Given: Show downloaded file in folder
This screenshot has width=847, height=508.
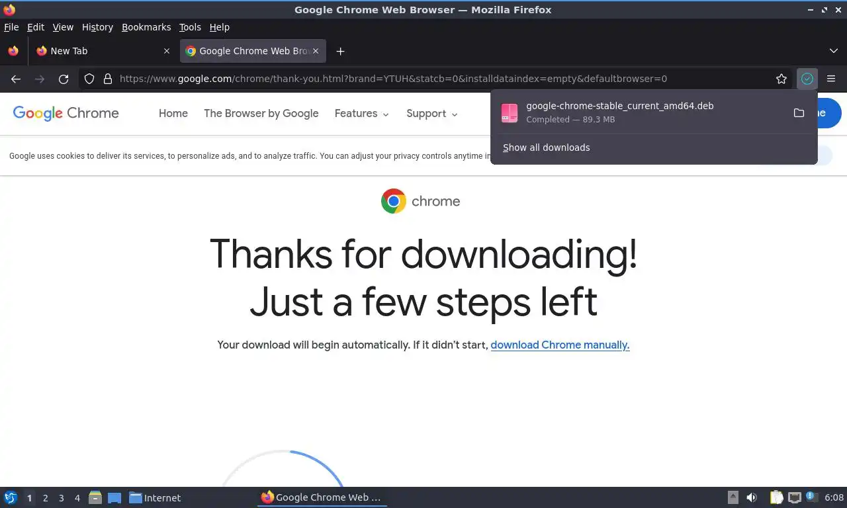Looking at the screenshot, I should tap(799, 112).
